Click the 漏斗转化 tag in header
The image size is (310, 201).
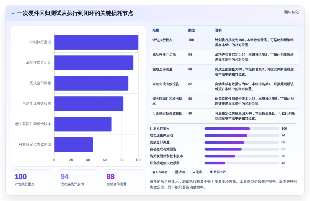[291, 12]
